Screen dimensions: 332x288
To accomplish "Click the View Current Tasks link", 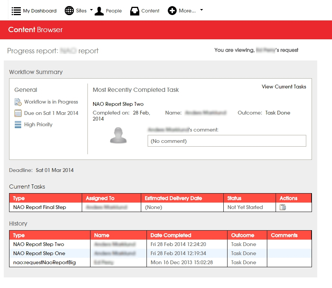I will point(284,87).
